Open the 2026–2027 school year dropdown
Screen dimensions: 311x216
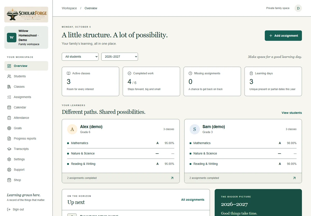click(x=120, y=57)
